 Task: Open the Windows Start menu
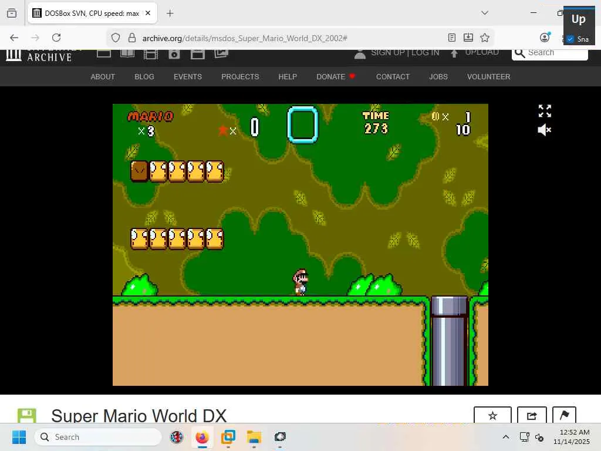19,437
